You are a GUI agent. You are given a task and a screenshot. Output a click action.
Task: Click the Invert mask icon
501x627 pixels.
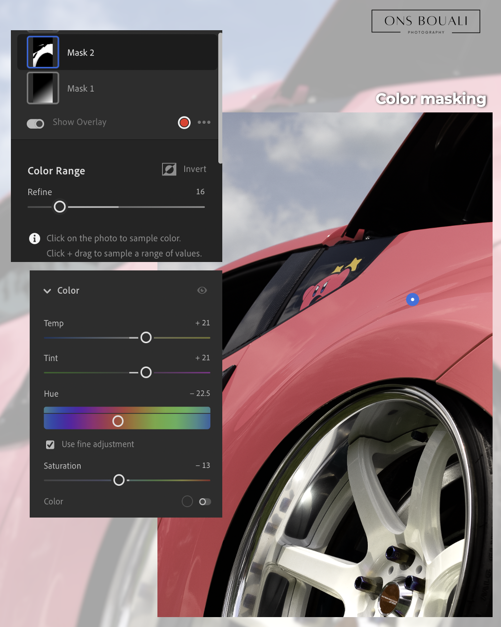pyautogui.click(x=169, y=169)
